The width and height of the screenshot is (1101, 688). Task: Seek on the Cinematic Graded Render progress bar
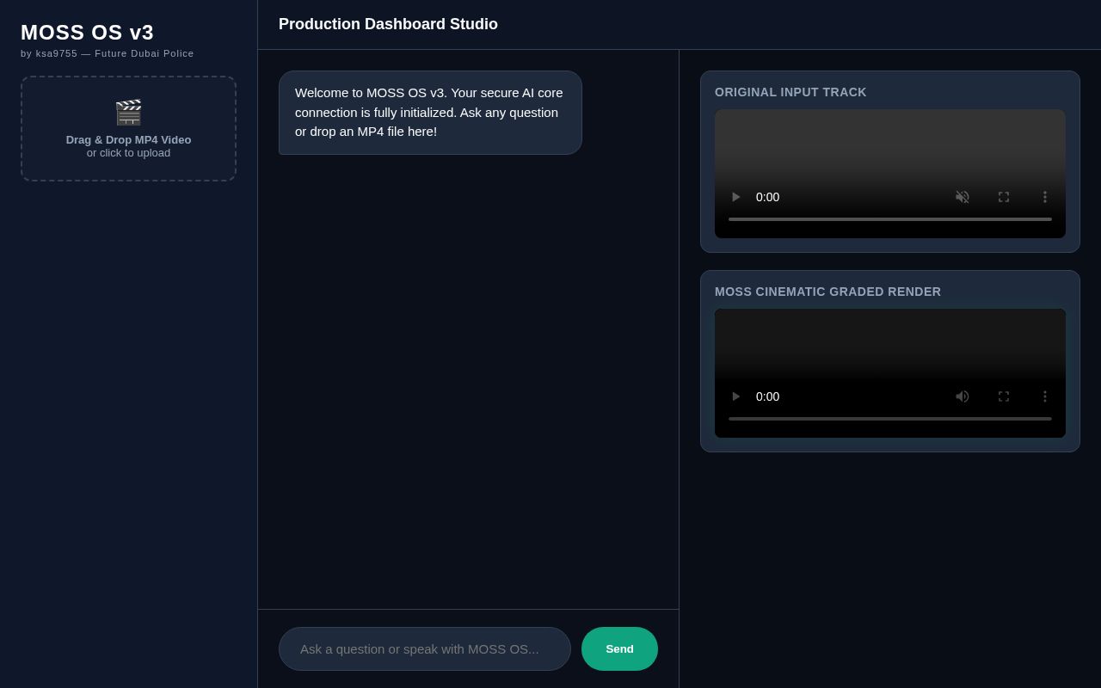pyautogui.click(x=890, y=419)
